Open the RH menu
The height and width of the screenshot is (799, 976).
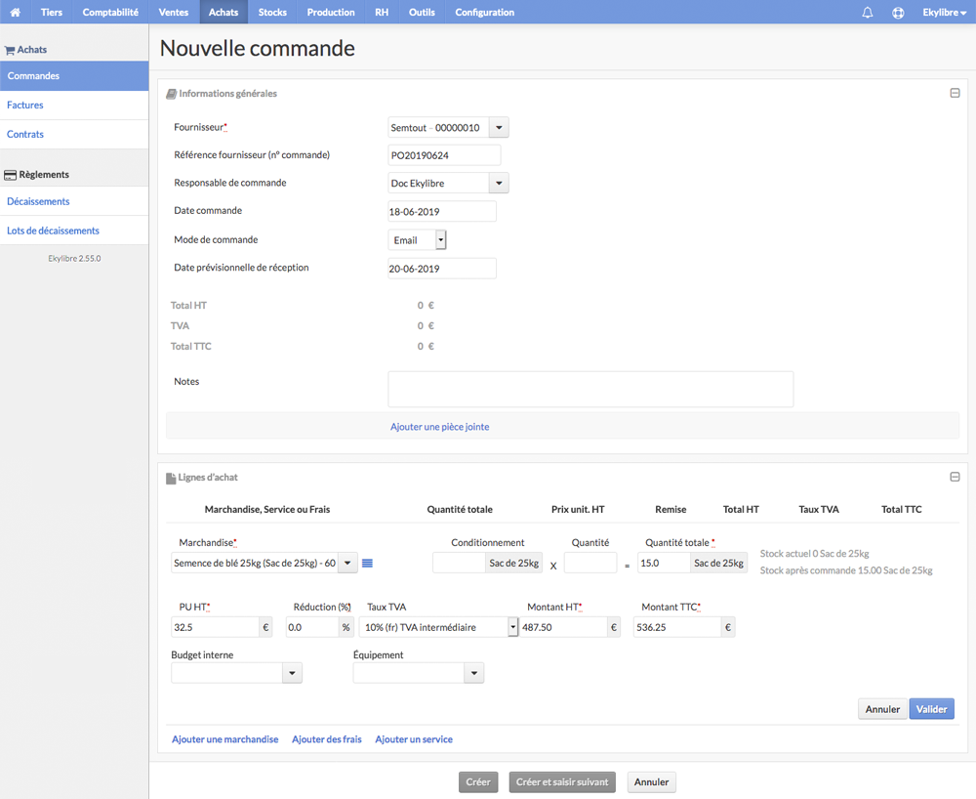(382, 12)
